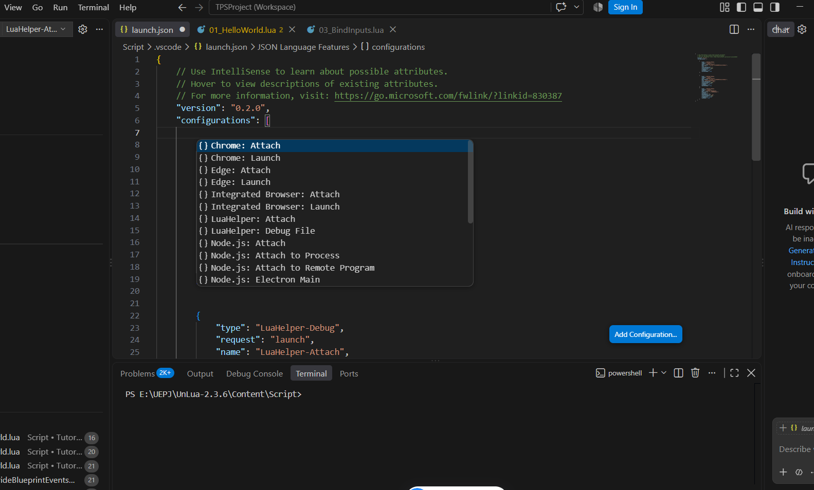The height and width of the screenshot is (490, 814).
Task: Open the LuaHelper-Attach debug configuration dropdown
Action: point(35,29)
